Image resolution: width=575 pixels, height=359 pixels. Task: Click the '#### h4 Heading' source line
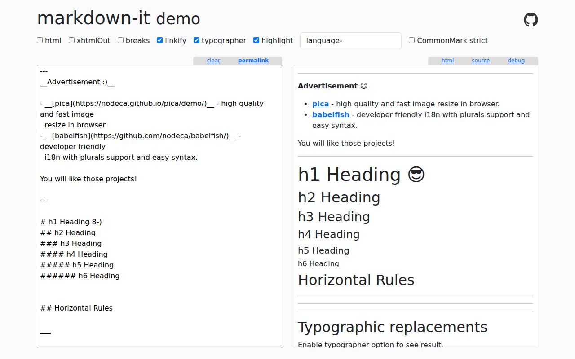[x=74, y=254]
